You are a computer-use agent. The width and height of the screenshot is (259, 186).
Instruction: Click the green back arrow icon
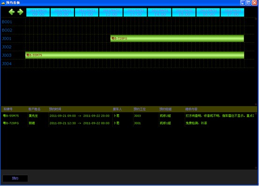click(12, 12)
